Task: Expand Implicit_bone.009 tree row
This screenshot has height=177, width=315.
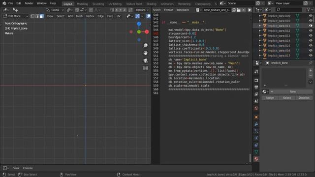Action: [x=260, y=16]
